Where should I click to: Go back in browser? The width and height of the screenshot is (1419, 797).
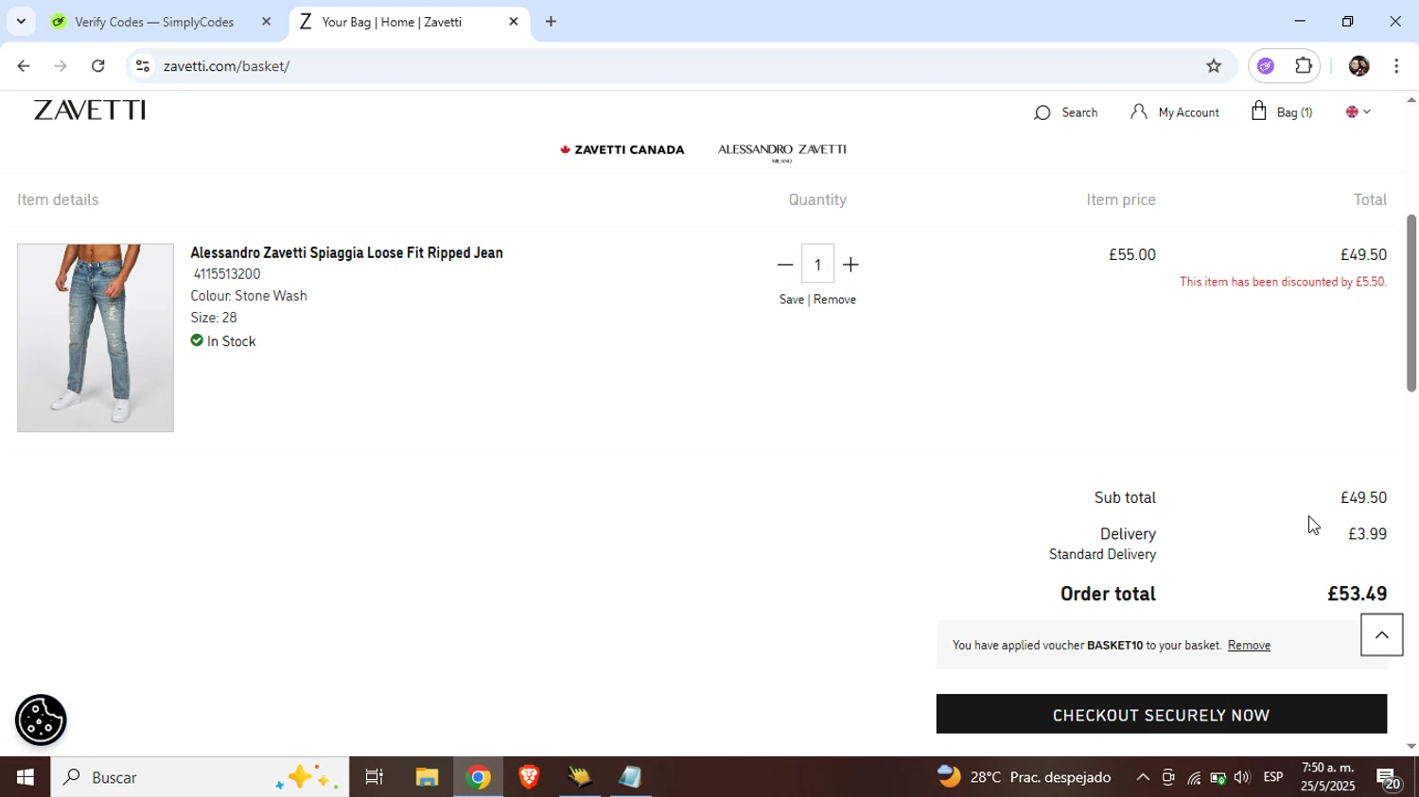click(23, 66)
